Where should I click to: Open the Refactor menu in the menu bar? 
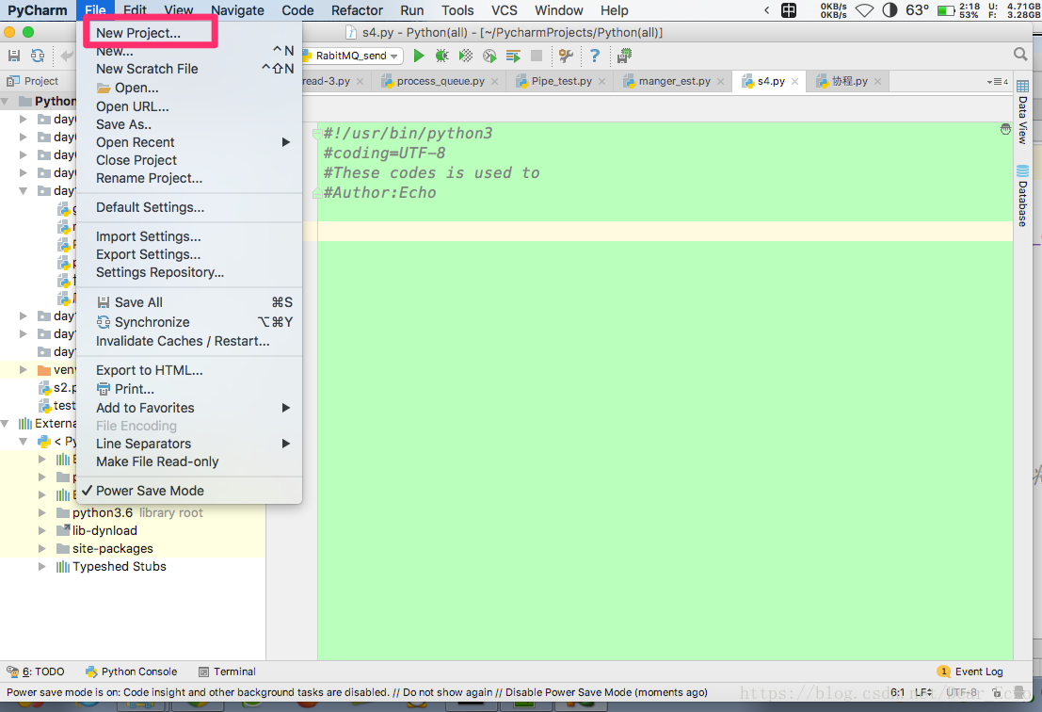pos(357,10)
